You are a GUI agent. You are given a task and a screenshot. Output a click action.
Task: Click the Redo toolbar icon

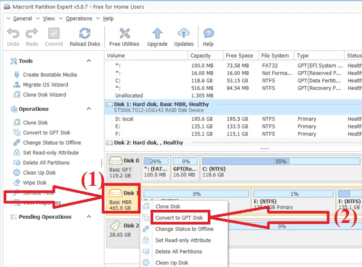coord(31,33)
